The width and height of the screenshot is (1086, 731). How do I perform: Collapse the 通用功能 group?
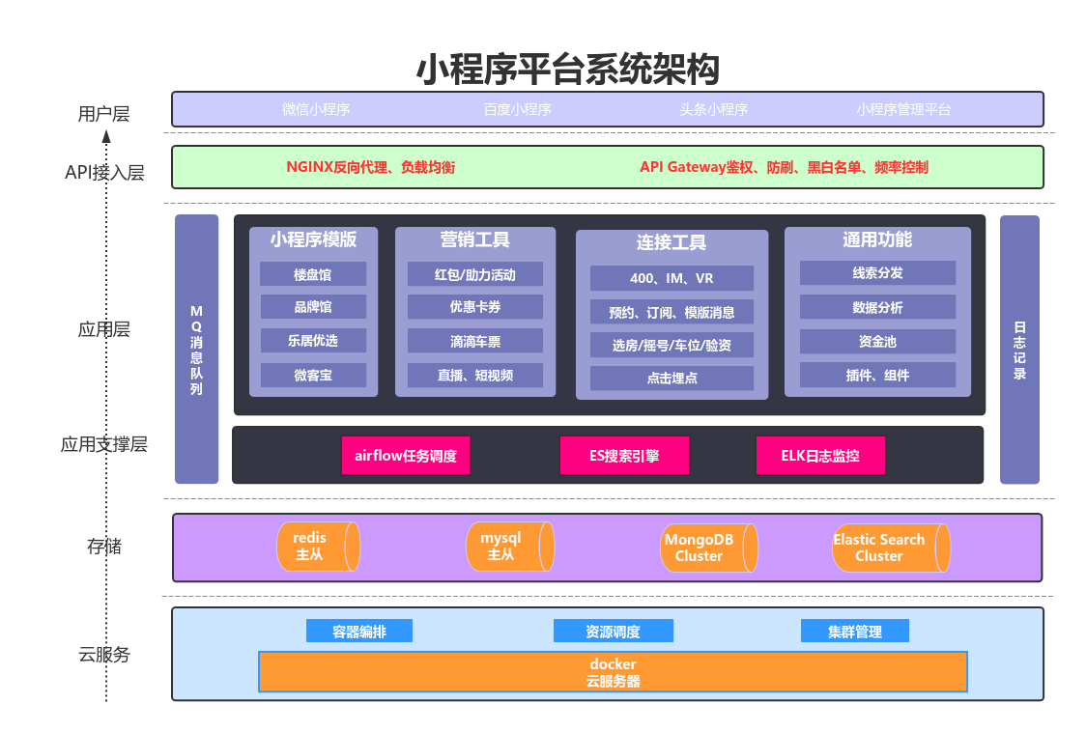[x=878, y=240]
